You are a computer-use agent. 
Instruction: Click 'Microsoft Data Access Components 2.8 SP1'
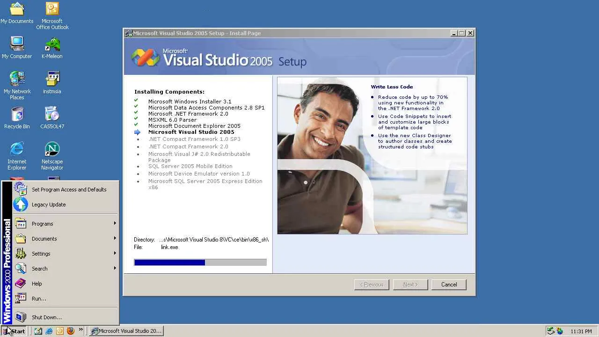(x=206, y=108)
